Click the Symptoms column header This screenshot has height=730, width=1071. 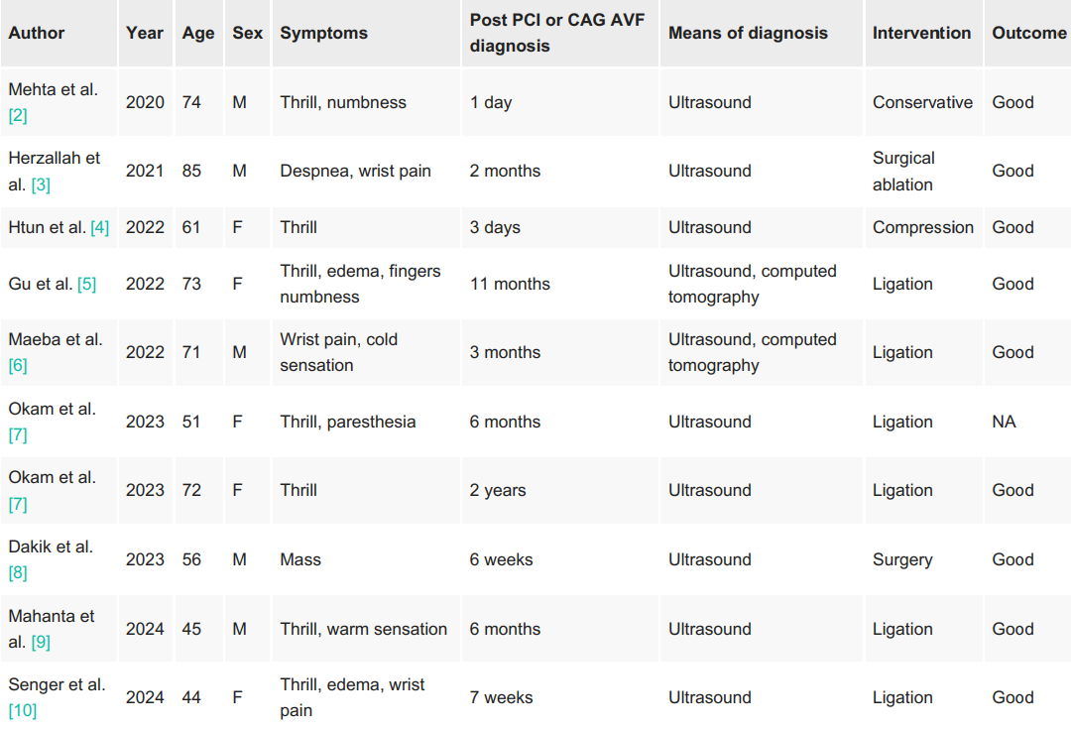(x=323, y=33)
